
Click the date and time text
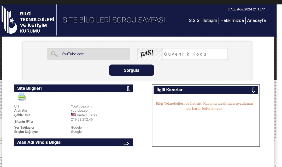tap(246, 9)
